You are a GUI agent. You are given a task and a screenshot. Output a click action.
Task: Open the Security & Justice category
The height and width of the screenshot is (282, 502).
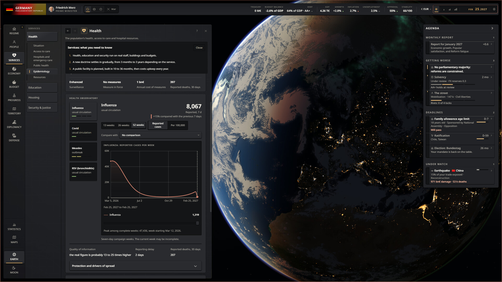tap(42, 108)
